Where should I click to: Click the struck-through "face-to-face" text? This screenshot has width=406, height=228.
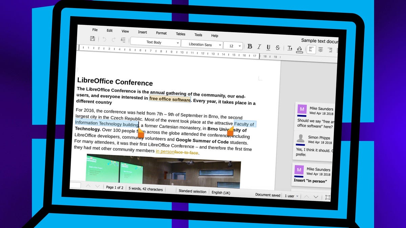(x=186, y=153)
